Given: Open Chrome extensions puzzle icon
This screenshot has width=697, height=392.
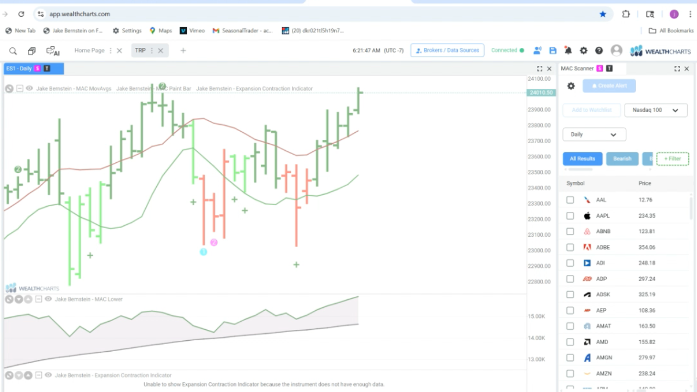Looking at the screenshot, I should coord(626,14).
